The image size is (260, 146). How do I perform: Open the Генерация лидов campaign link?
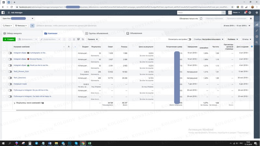pos(20,84)
